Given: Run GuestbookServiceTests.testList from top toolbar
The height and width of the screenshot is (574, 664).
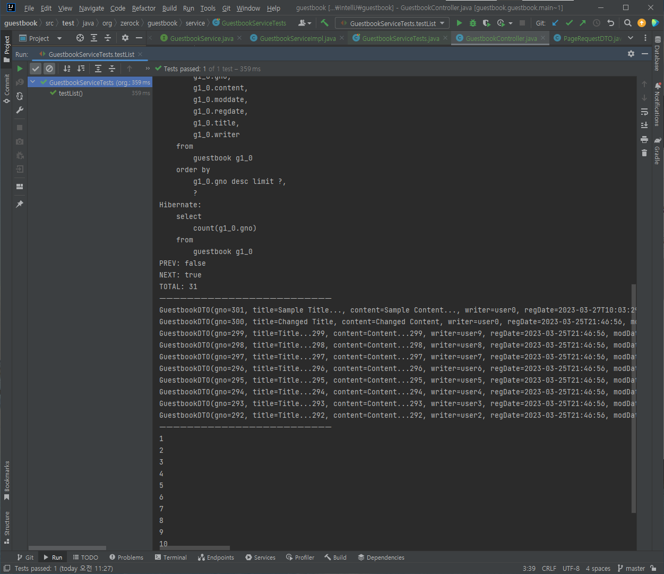Looking at the screenshot, I should coord(459,23).
